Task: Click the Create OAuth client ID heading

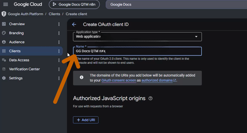Action: coord(106,25)
